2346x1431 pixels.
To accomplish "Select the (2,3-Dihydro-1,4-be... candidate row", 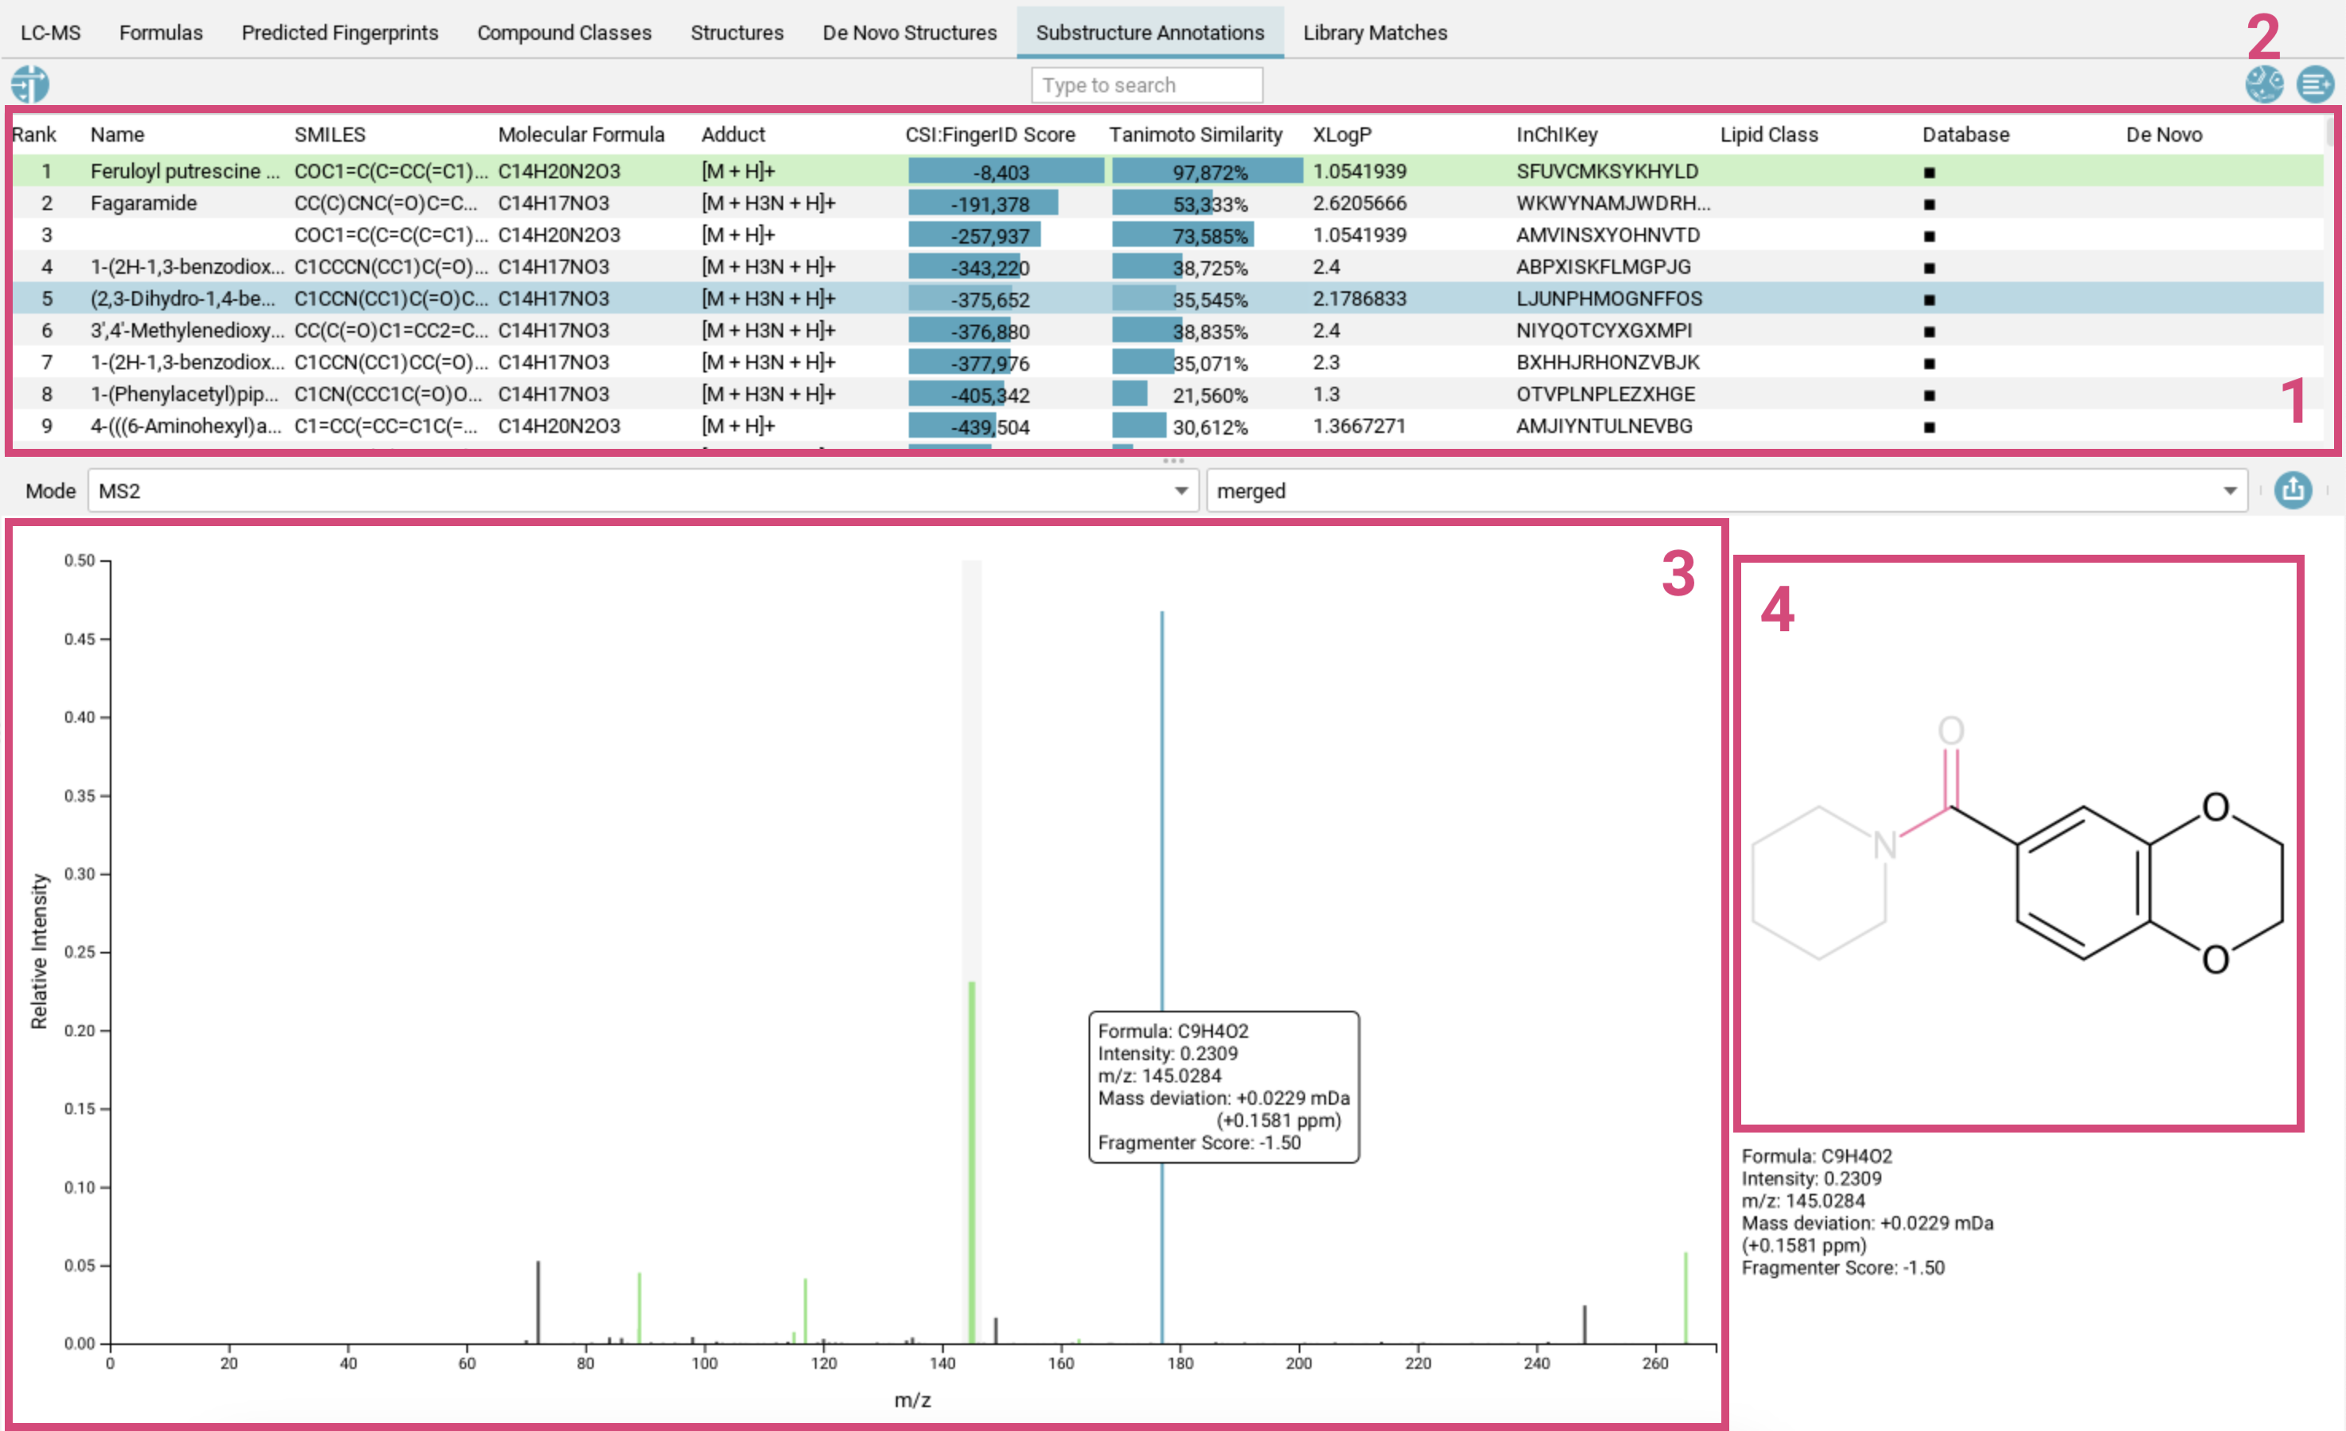I will click(x=1167, y=298).
